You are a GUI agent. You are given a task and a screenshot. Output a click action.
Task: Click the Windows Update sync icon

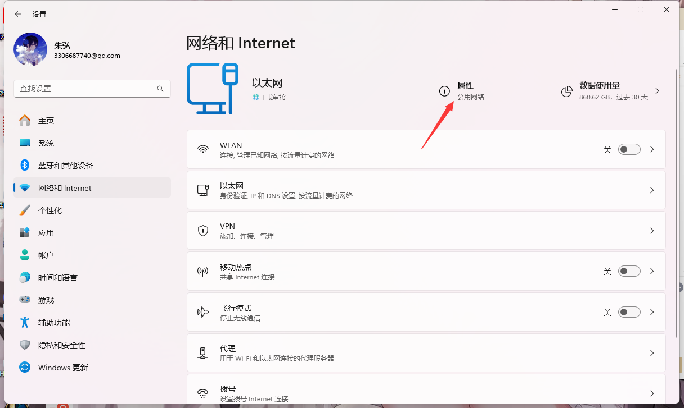tap(25, 368)
